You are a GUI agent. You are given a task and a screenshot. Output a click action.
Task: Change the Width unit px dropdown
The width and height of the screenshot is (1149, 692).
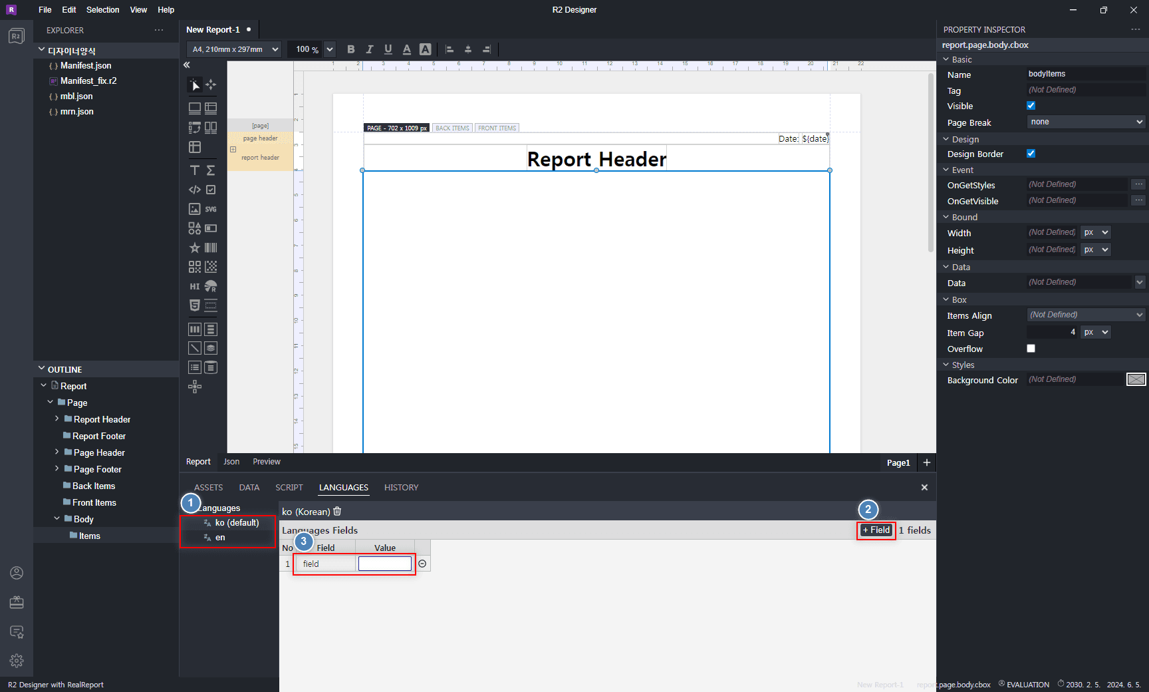tap(1096, 232)
